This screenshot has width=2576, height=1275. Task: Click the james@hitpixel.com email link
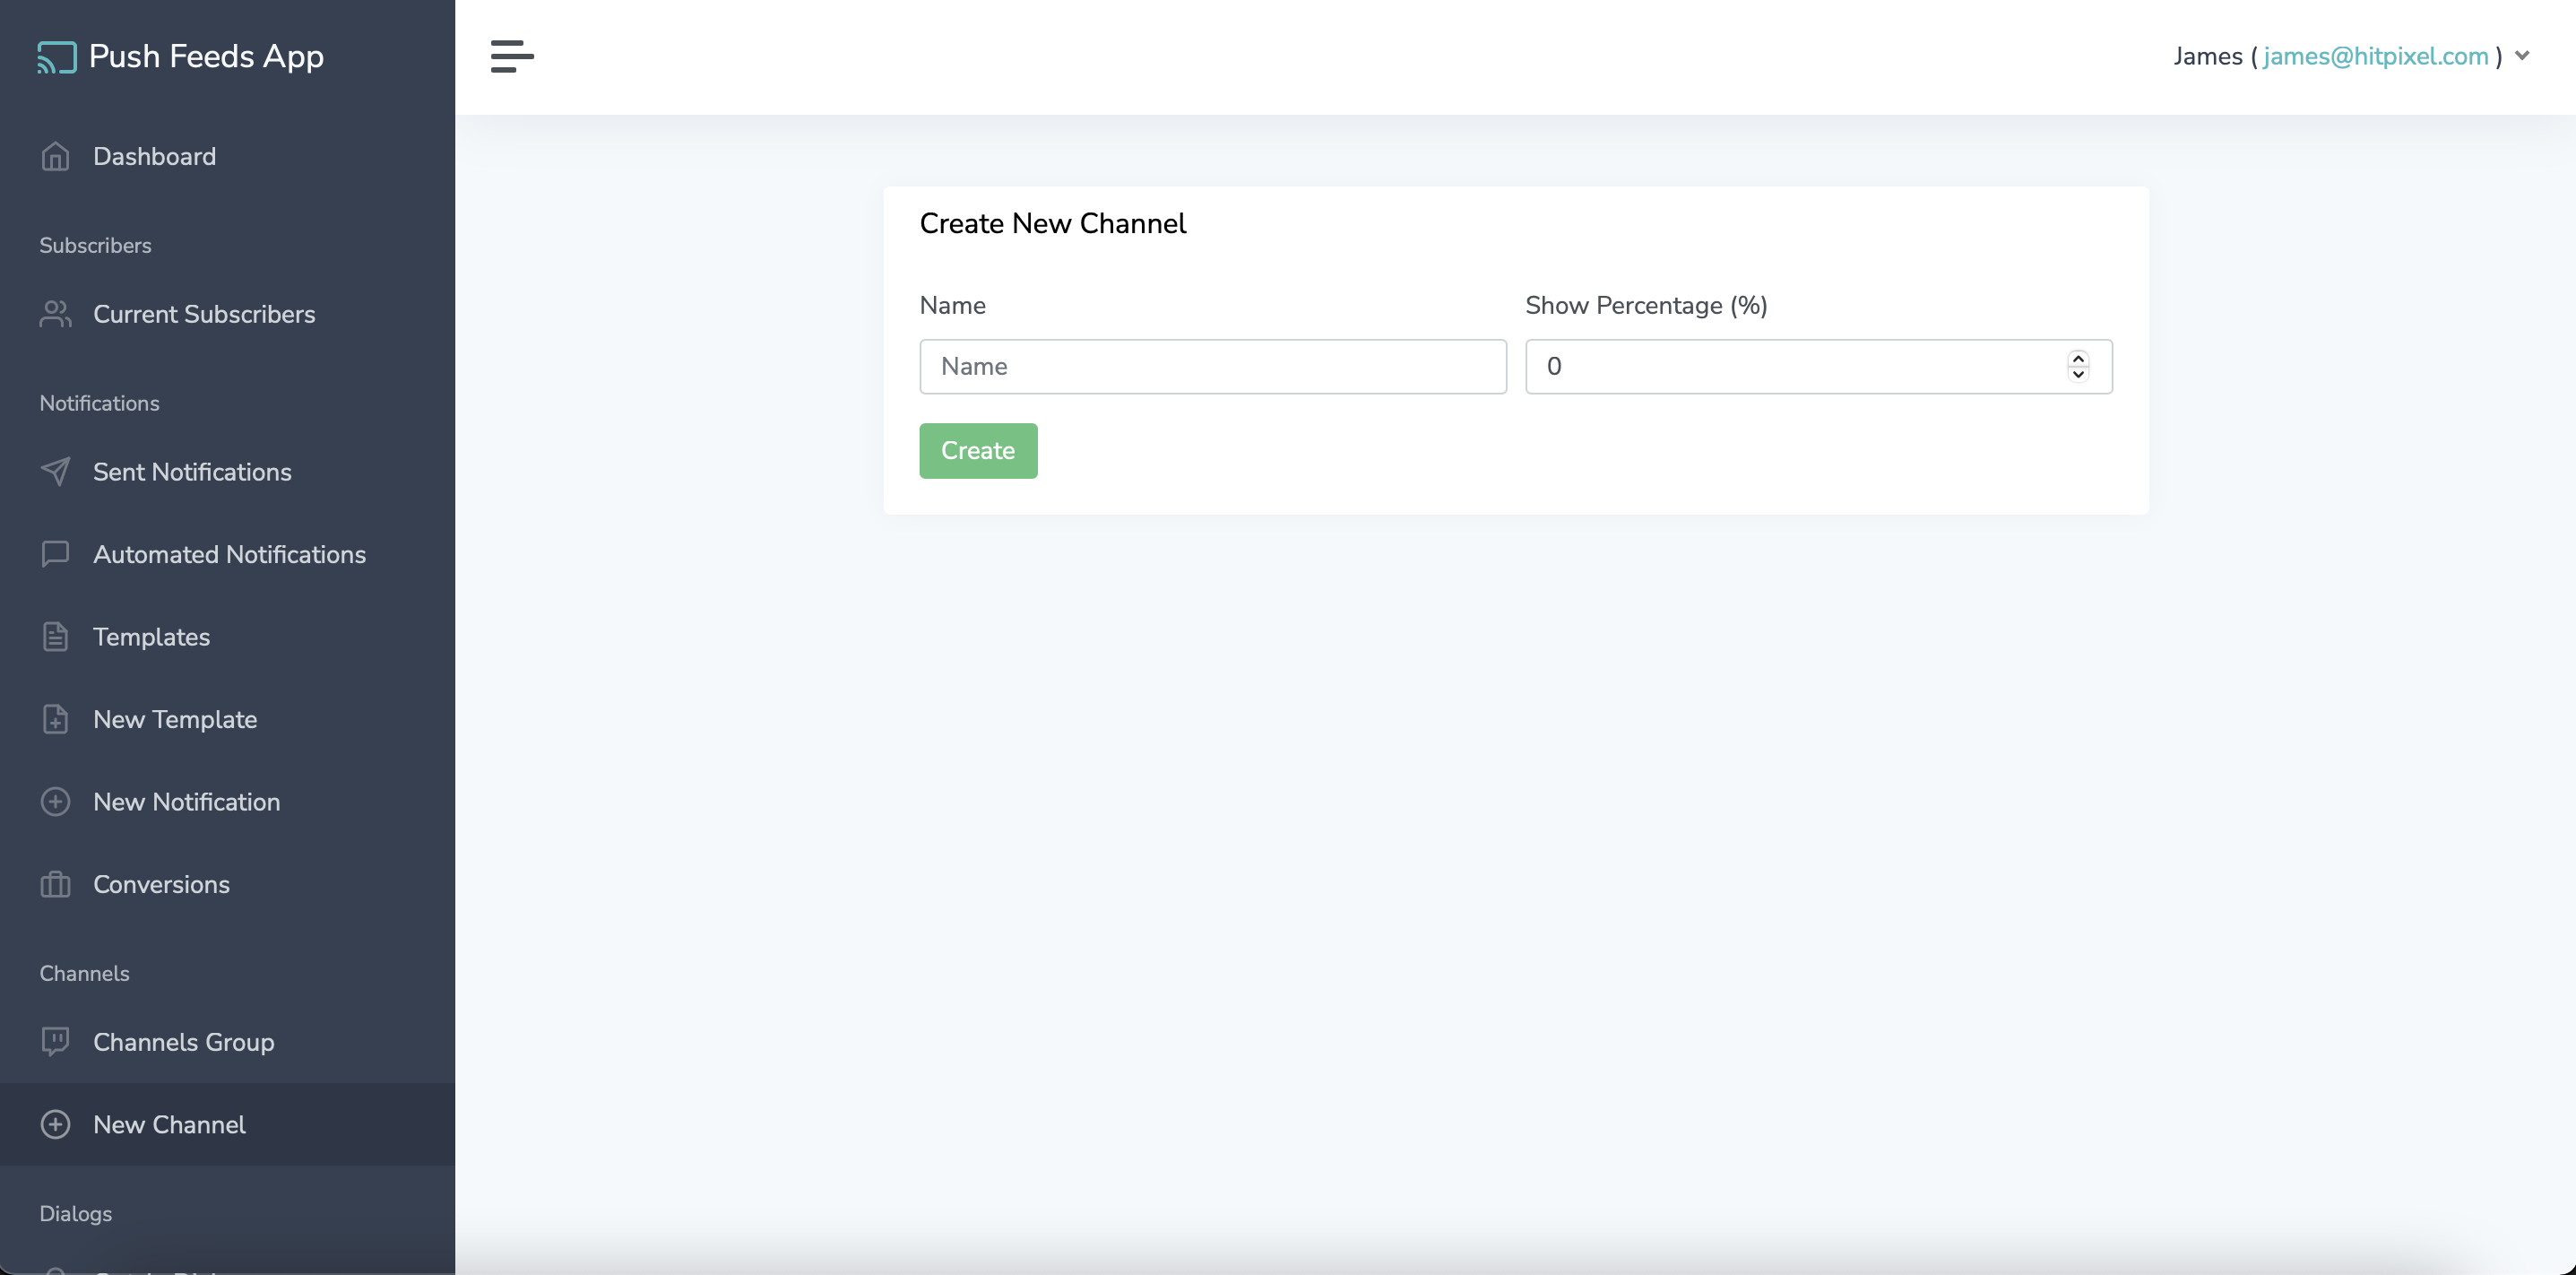[2376, 56]
